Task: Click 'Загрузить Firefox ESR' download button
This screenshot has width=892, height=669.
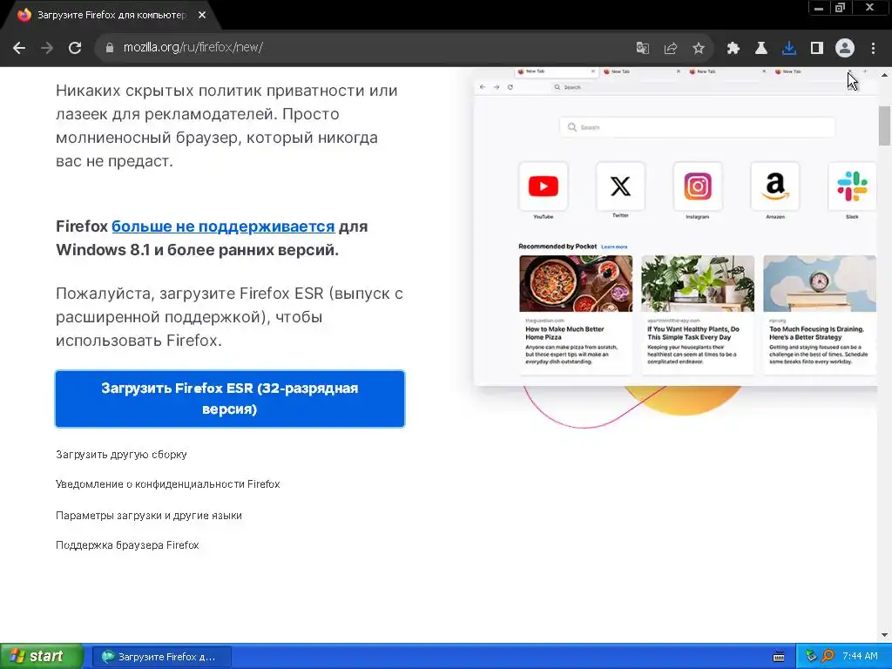Action: point(230,399)
